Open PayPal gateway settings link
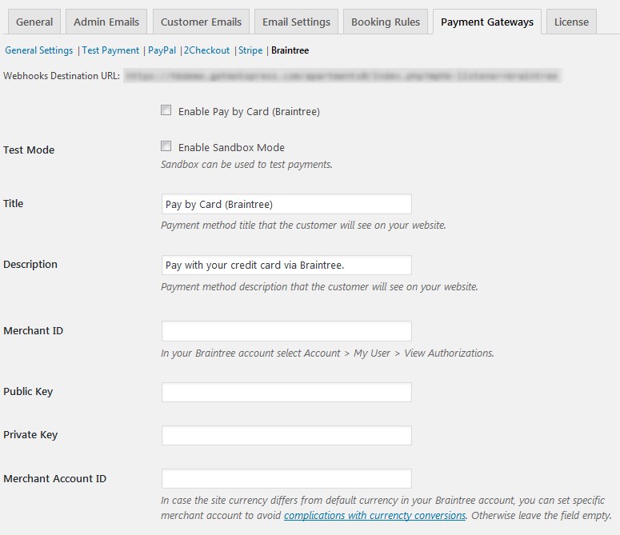Screen dimensions: 620x535 [x=162, y=50]
